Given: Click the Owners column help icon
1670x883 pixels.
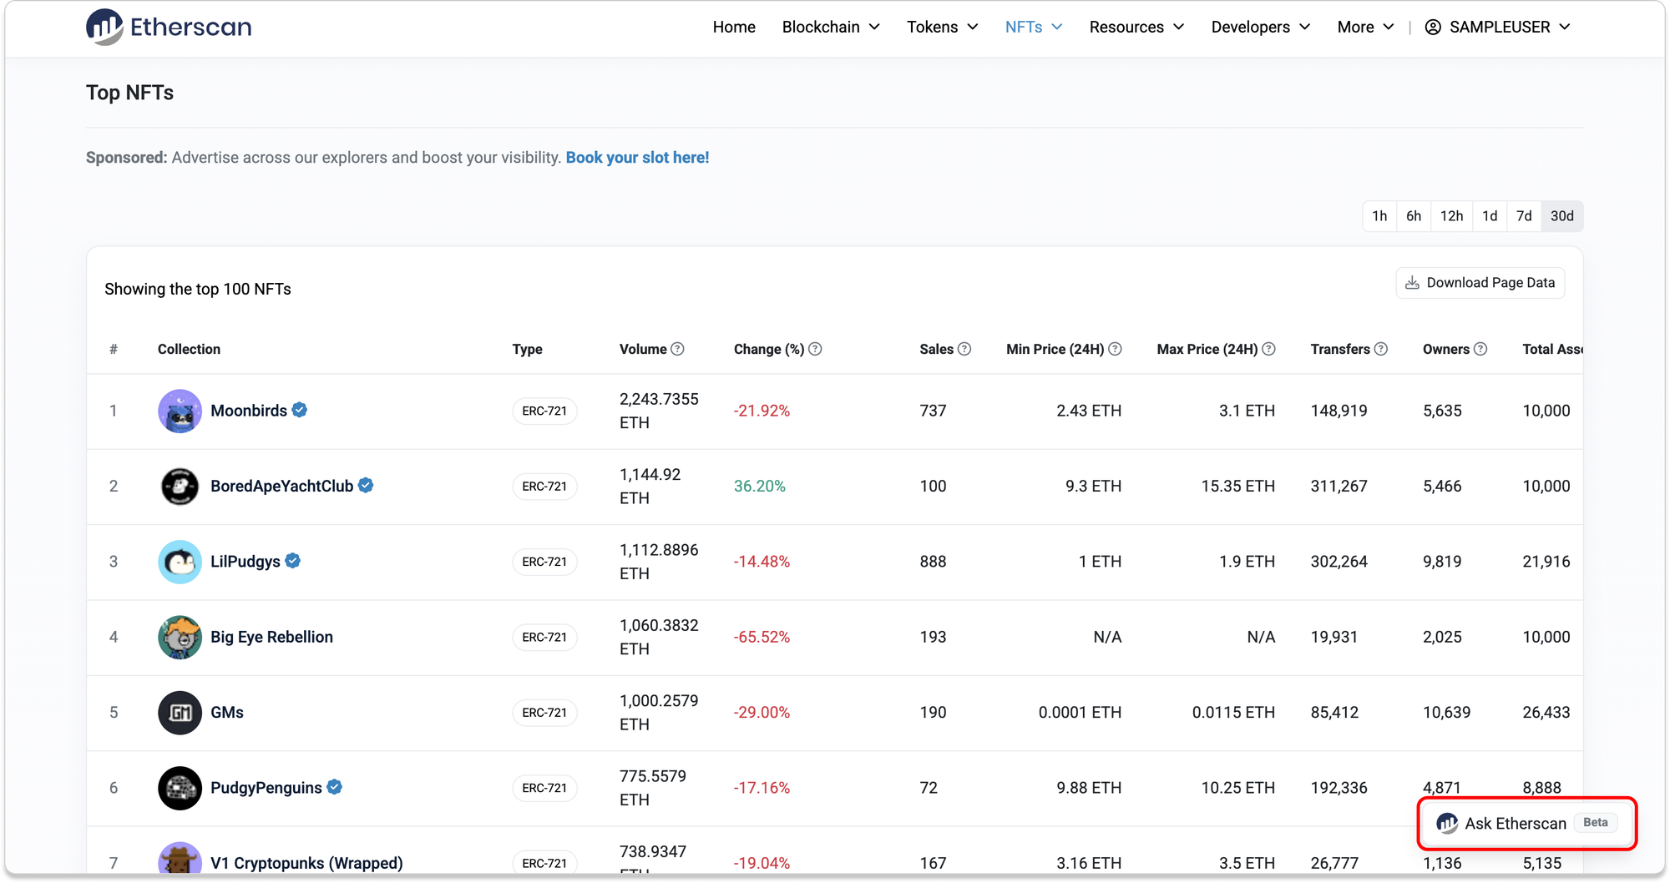Looking at the screenshot, I should point(1480,349).
